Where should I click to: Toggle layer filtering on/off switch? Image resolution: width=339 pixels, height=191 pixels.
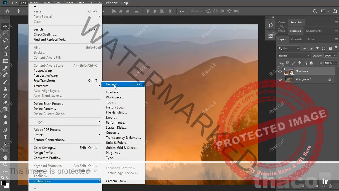(336, 48)
